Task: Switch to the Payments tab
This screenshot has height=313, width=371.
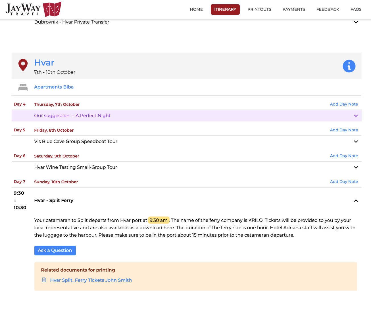Action: tap(294, 9)
